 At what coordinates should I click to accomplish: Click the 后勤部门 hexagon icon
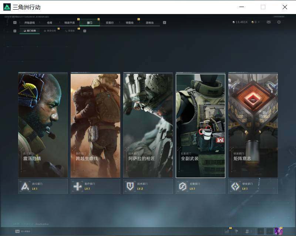click(183, 187)
